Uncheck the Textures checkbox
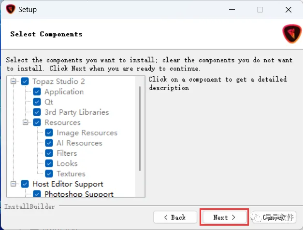This screenshot has height=230, width=303. click(49, 174)
